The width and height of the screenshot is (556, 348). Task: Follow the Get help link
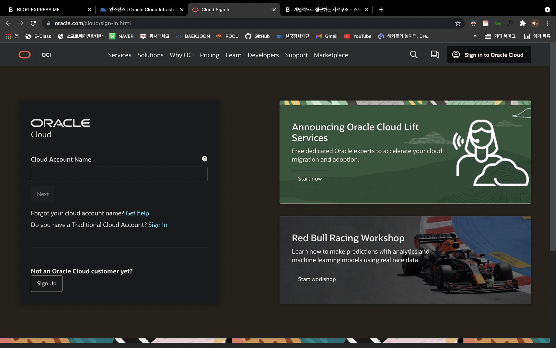(137, 213)
